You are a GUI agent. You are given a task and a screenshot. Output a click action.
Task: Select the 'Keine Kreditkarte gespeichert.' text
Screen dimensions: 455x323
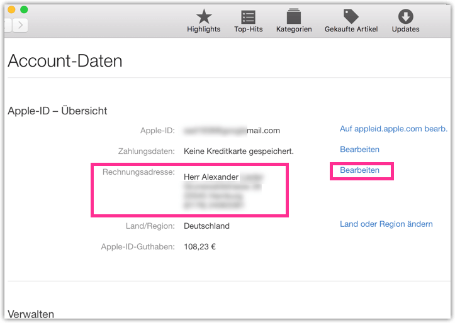(x=239, y=151)
